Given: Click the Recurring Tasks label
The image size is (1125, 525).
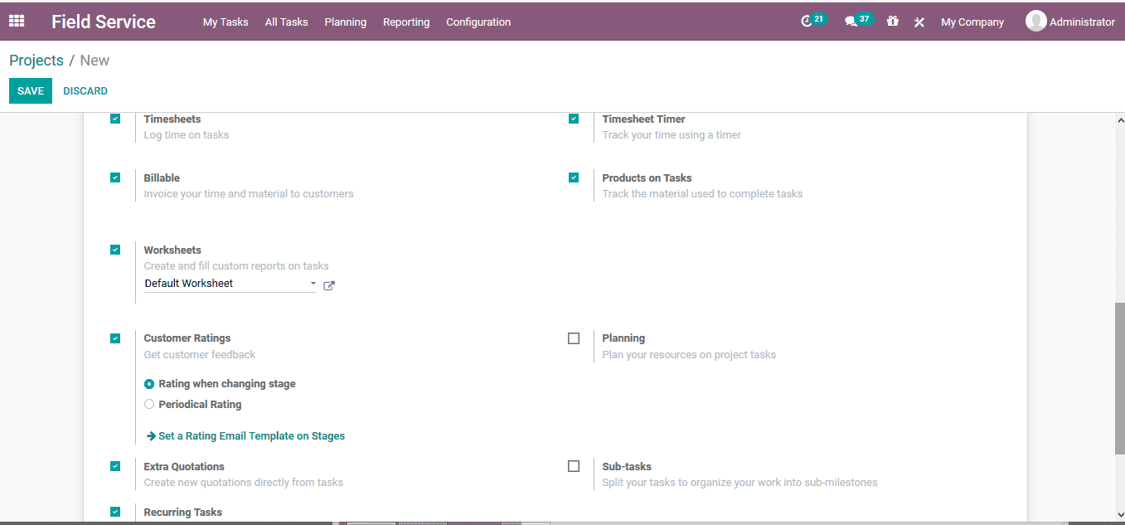Looking at the screenshot, I should click(x=183, y=513).
